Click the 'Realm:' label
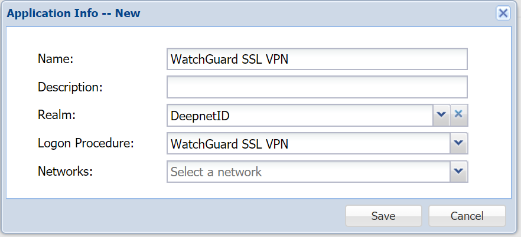Viewport: 521px width, 237px height. click(x=57, y=116)
